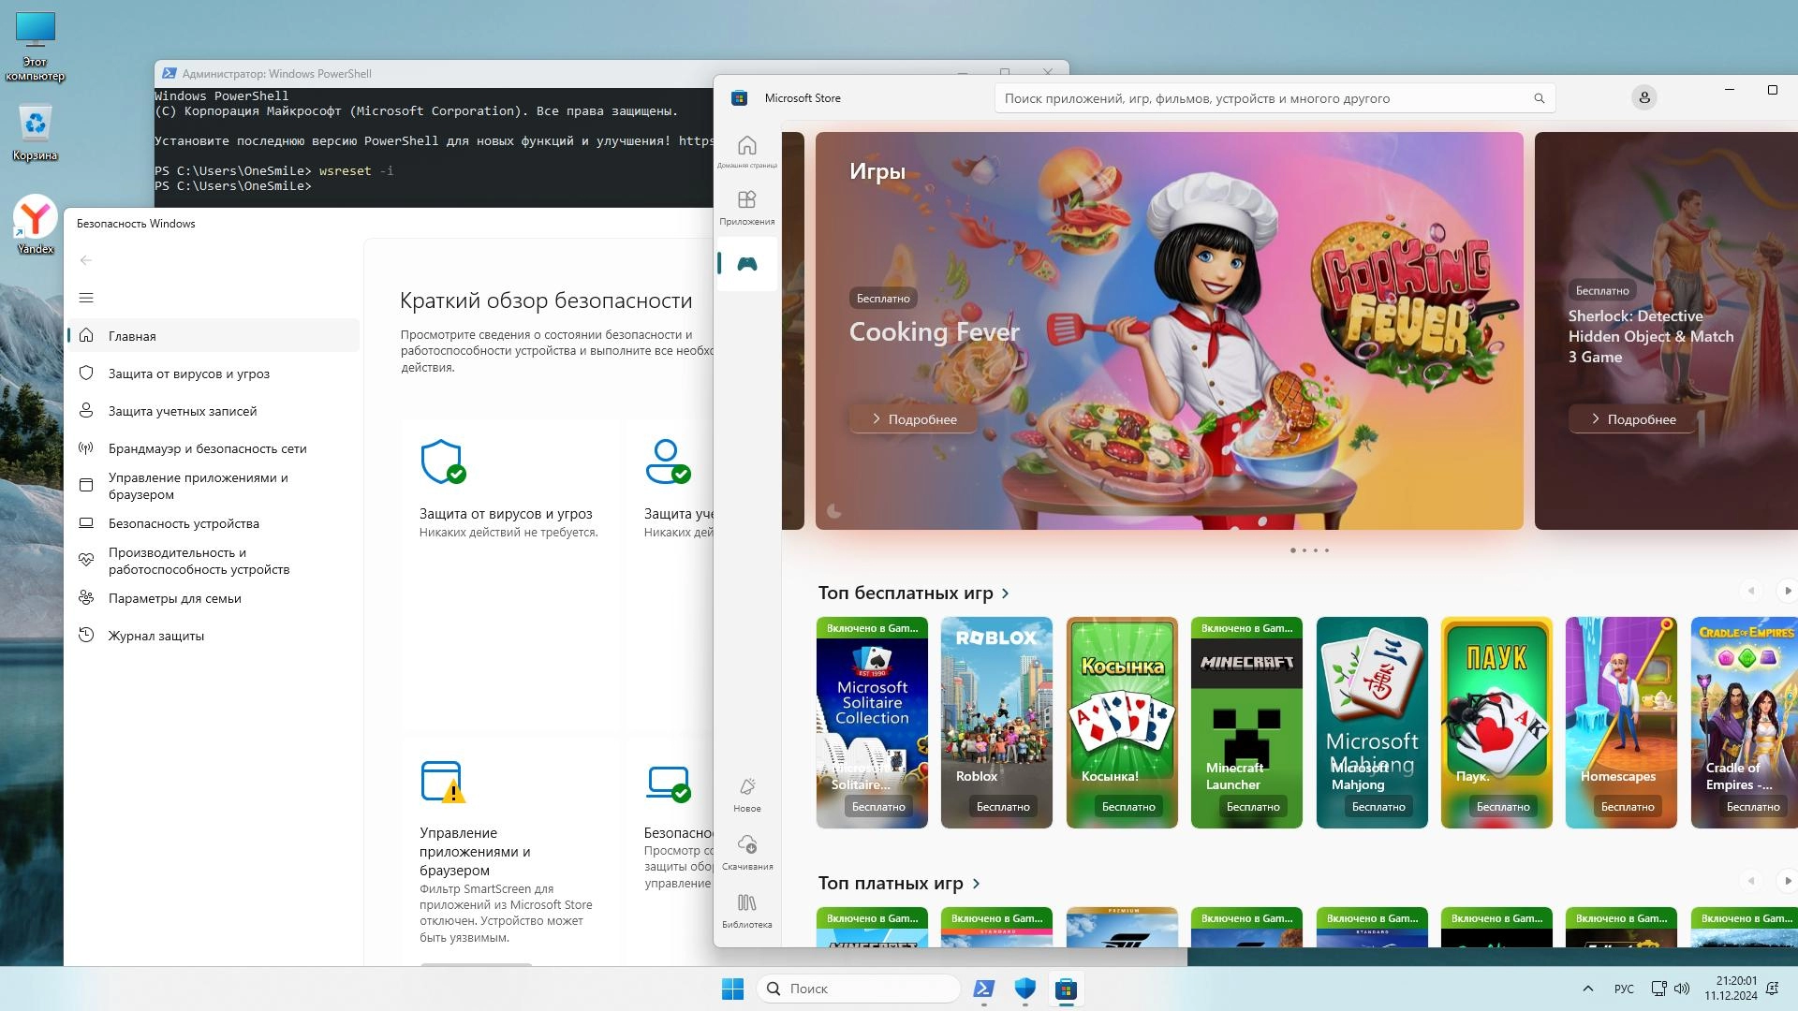1798x1011 pixels.
Task: Open Protection history in sidebar
Action: tap(155, 636)
